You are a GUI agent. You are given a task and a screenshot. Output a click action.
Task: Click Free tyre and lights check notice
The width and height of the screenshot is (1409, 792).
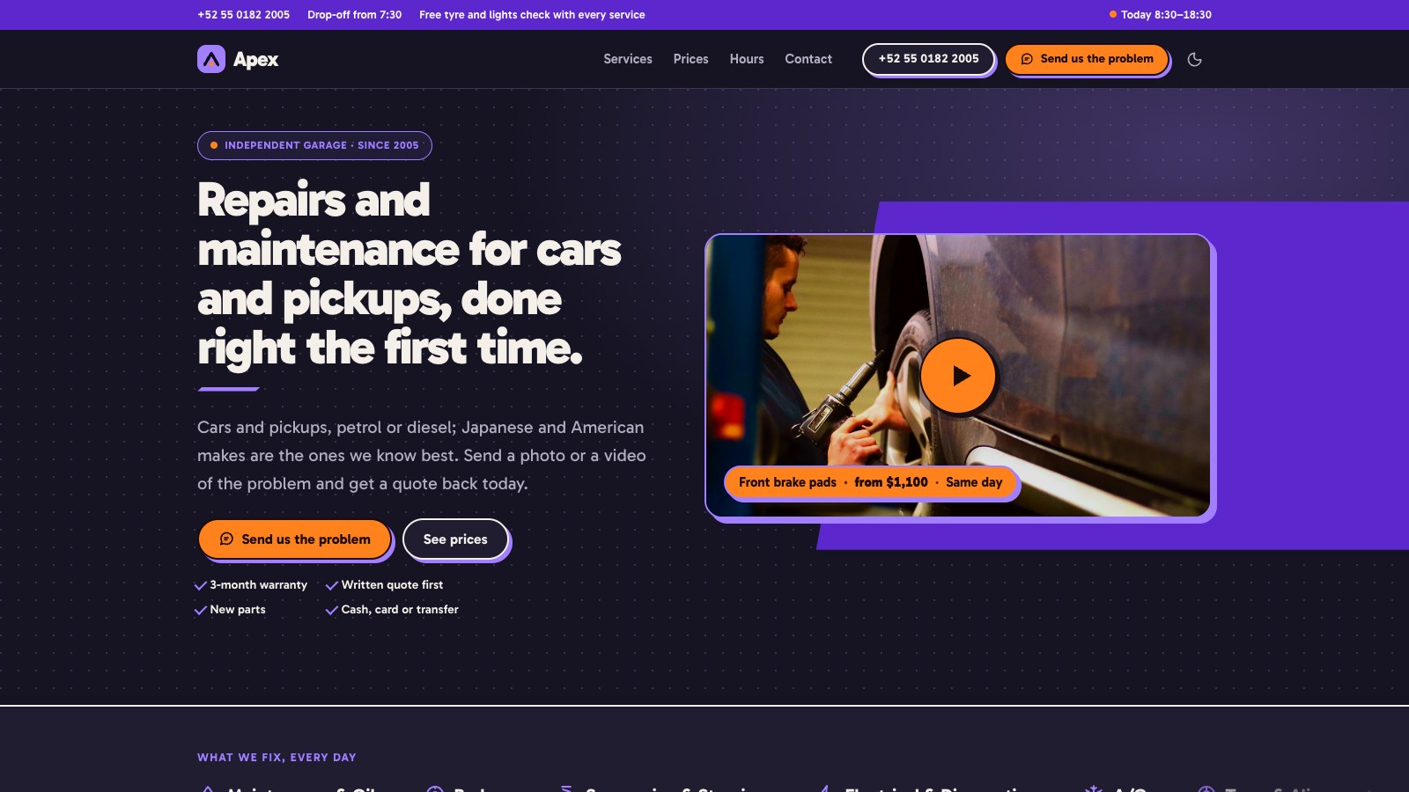click(532, 15)
